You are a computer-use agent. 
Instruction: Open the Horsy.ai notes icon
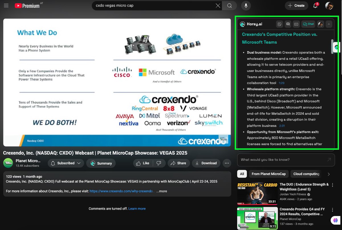280,24
